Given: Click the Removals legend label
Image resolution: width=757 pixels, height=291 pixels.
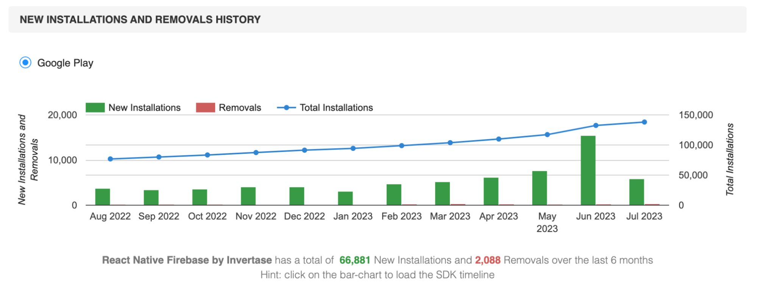Looking at the screenshot, I should point(240,108).
